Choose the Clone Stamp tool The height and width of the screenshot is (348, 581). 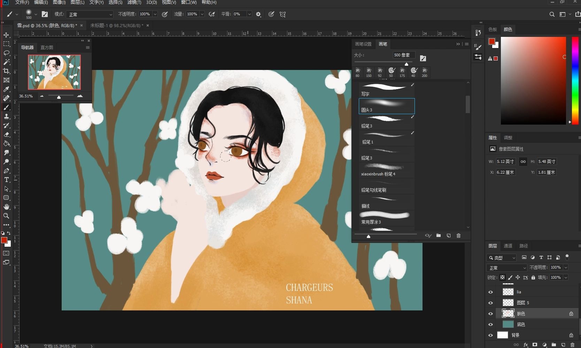[x=6, y=117]
